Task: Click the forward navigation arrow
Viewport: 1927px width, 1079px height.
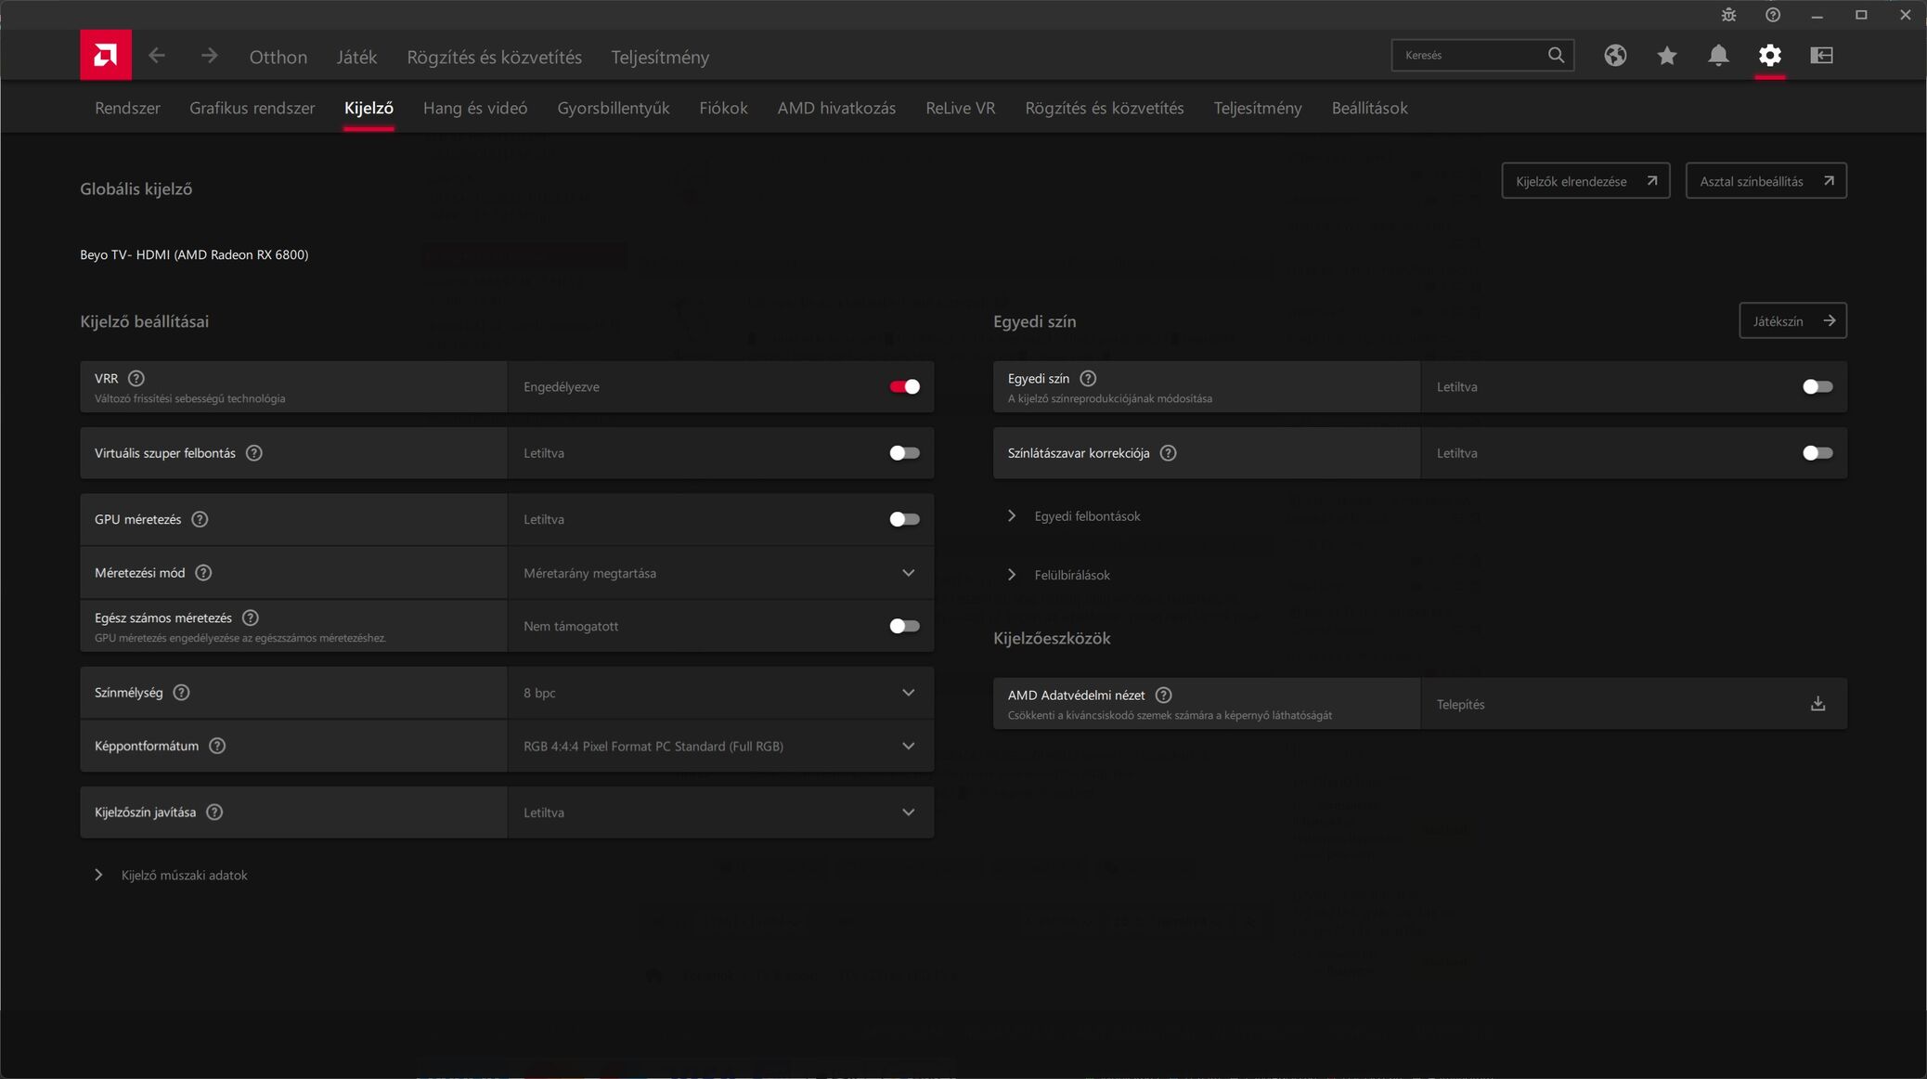Action: click(x=209, y=56)
